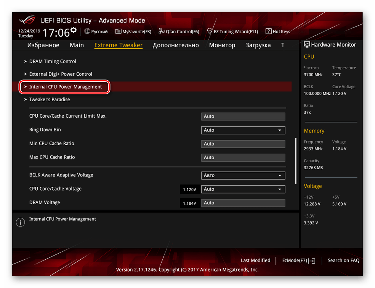
Task: Click the 5.160 V reading
Action: (x=339, y=204)
